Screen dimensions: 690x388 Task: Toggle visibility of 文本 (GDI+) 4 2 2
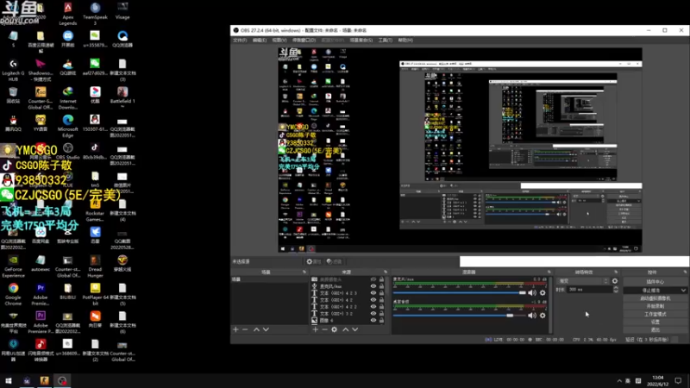(x=373, y=307)
